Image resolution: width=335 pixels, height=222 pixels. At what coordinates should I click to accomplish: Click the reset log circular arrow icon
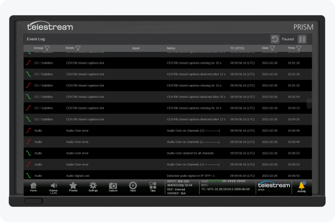point(275,39)
